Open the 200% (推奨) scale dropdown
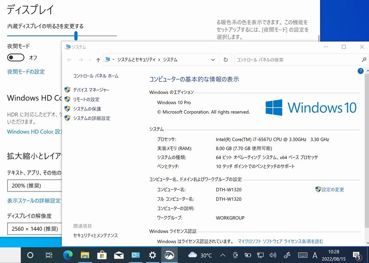369x263 pixels. 34,186
